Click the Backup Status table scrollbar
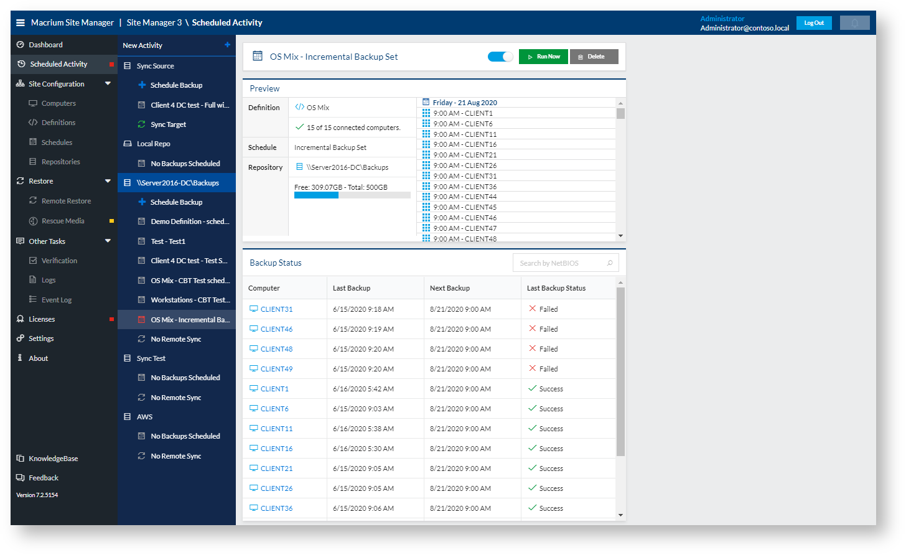 click(620, 372)
